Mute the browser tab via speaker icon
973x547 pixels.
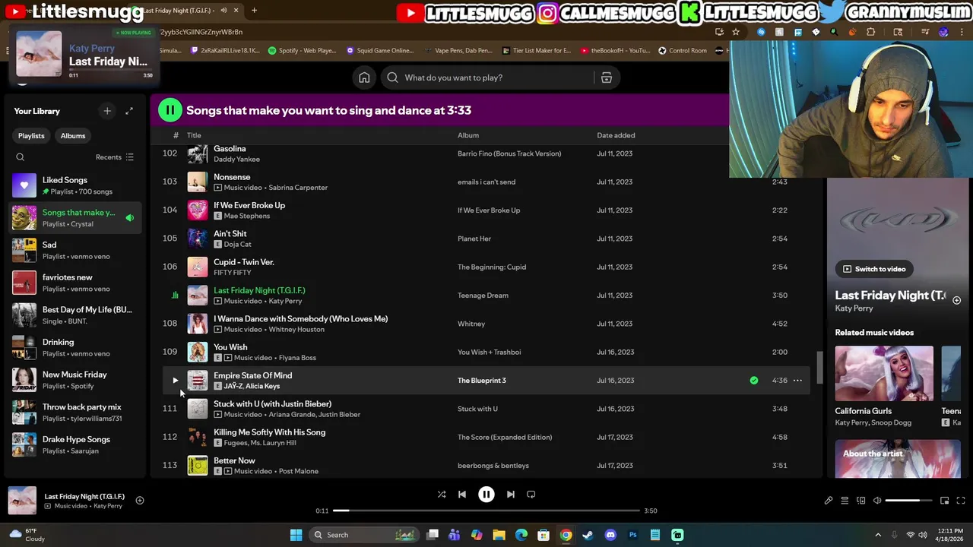point(223,11)
